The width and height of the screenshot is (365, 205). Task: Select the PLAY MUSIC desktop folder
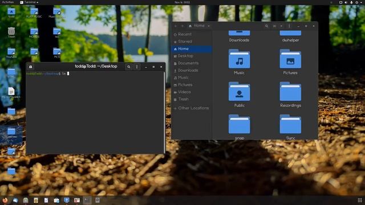pyautogui.click(x=34, y=13)
